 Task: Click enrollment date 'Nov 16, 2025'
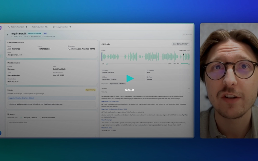[58, 75]
